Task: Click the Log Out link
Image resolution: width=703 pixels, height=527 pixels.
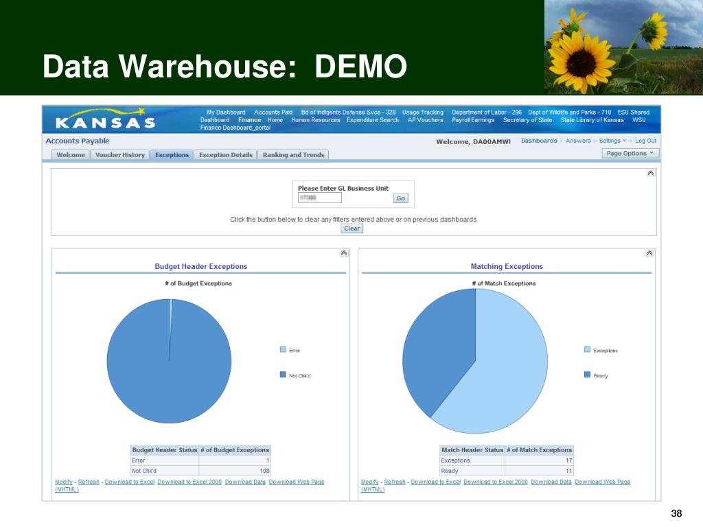Action: click(x=645, y=141)
